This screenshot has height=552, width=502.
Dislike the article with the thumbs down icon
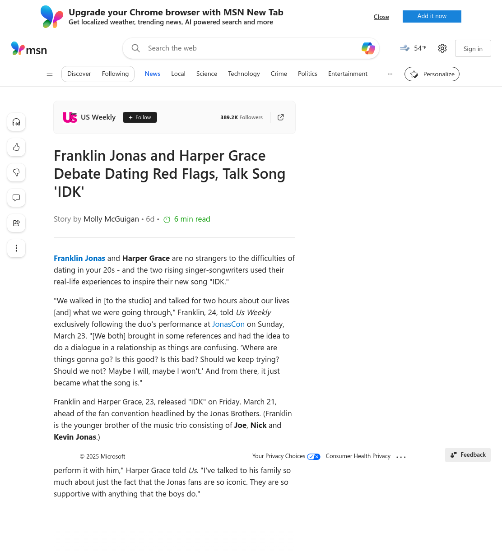tap(16, 172)
